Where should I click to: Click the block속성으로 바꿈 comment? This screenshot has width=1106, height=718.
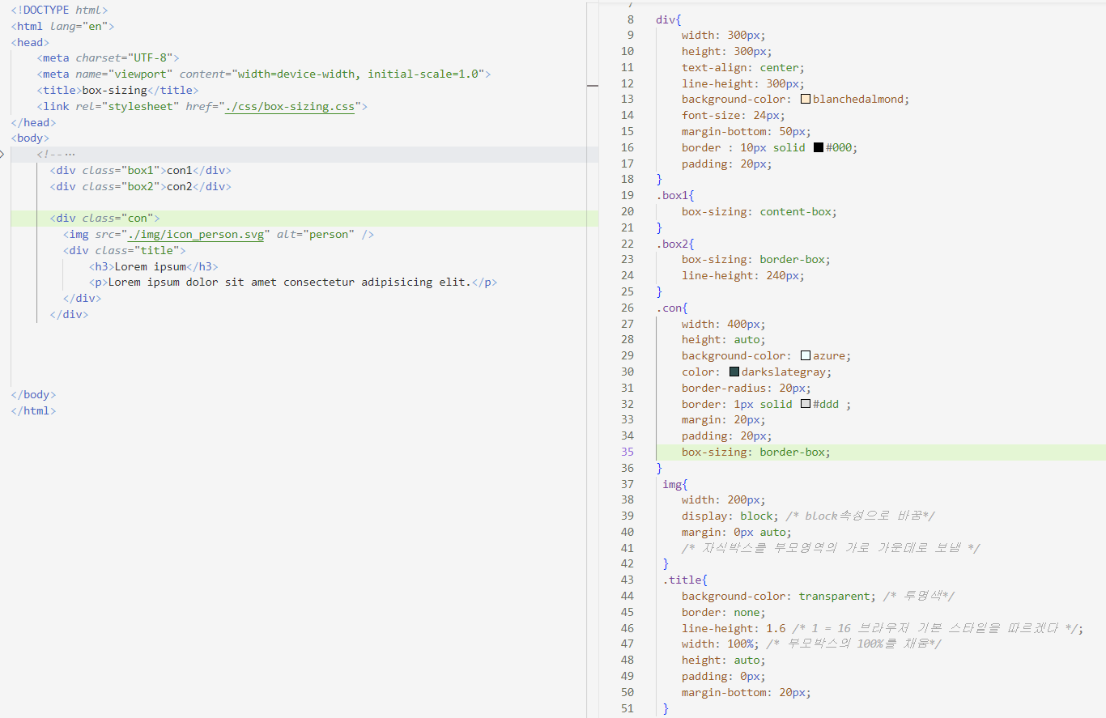(861, 516)
